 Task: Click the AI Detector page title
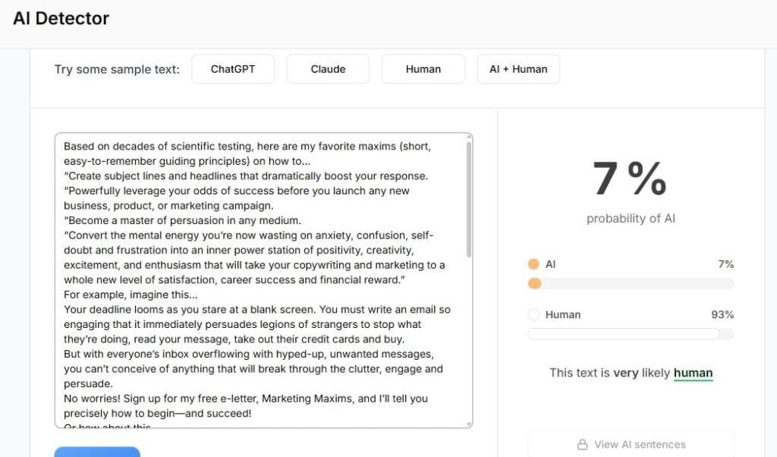point(61,18)
